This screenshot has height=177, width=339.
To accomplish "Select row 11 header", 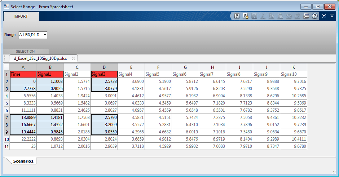I will point(7,146).
